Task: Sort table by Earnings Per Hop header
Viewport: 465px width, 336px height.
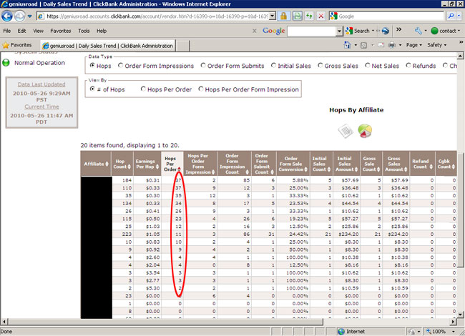Action: click(147, 164)
